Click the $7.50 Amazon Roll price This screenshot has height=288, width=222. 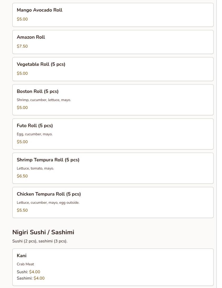pos(22,46)
